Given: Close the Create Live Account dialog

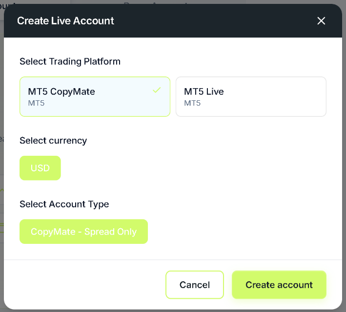Looking at the screenshot, I should (x=321, y=21).
